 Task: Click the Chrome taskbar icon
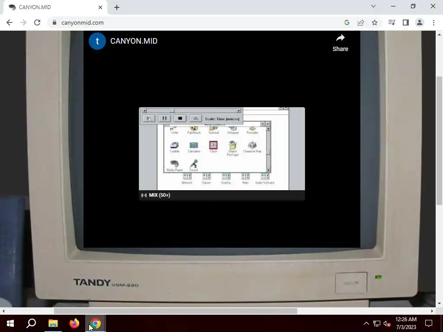coord(96,323)
